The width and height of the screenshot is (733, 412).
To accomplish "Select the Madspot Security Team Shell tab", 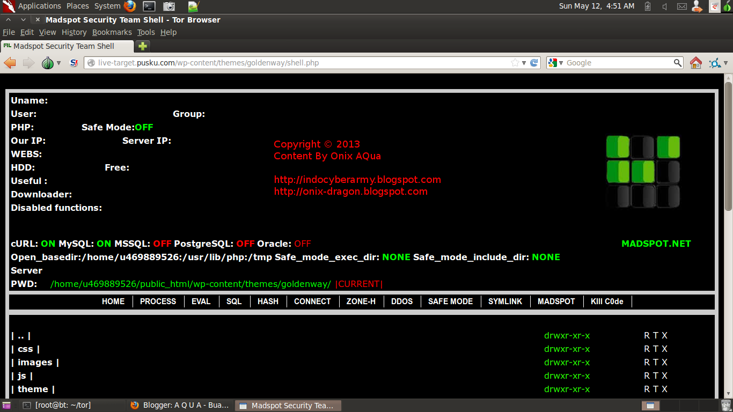I will (67, 46).
